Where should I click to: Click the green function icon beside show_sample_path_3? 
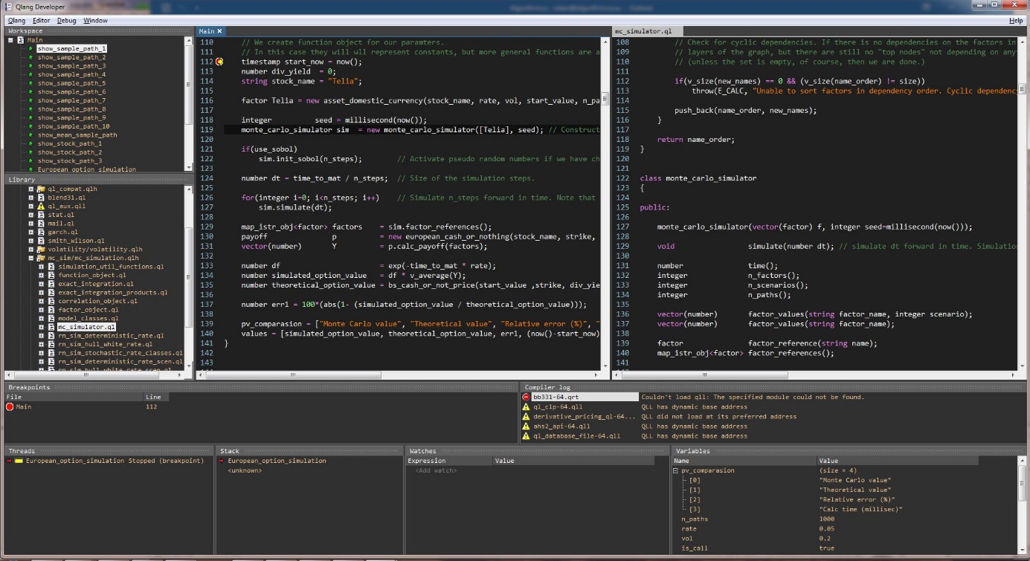(x=30, y=66)
